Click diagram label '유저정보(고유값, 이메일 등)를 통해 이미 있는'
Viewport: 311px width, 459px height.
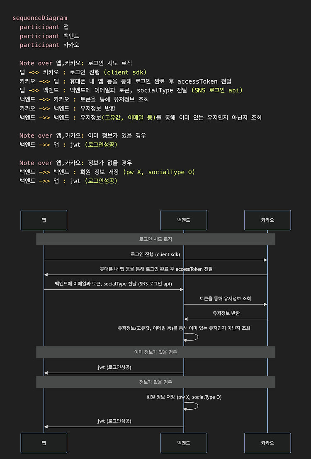point(184,328)
